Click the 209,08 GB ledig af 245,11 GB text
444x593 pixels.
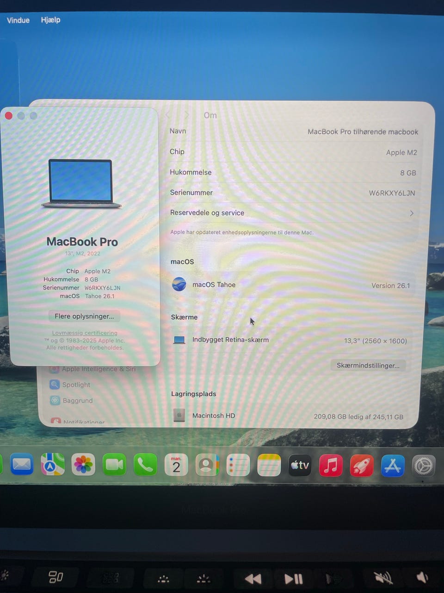pyautogui.click(x=358, y=416)
